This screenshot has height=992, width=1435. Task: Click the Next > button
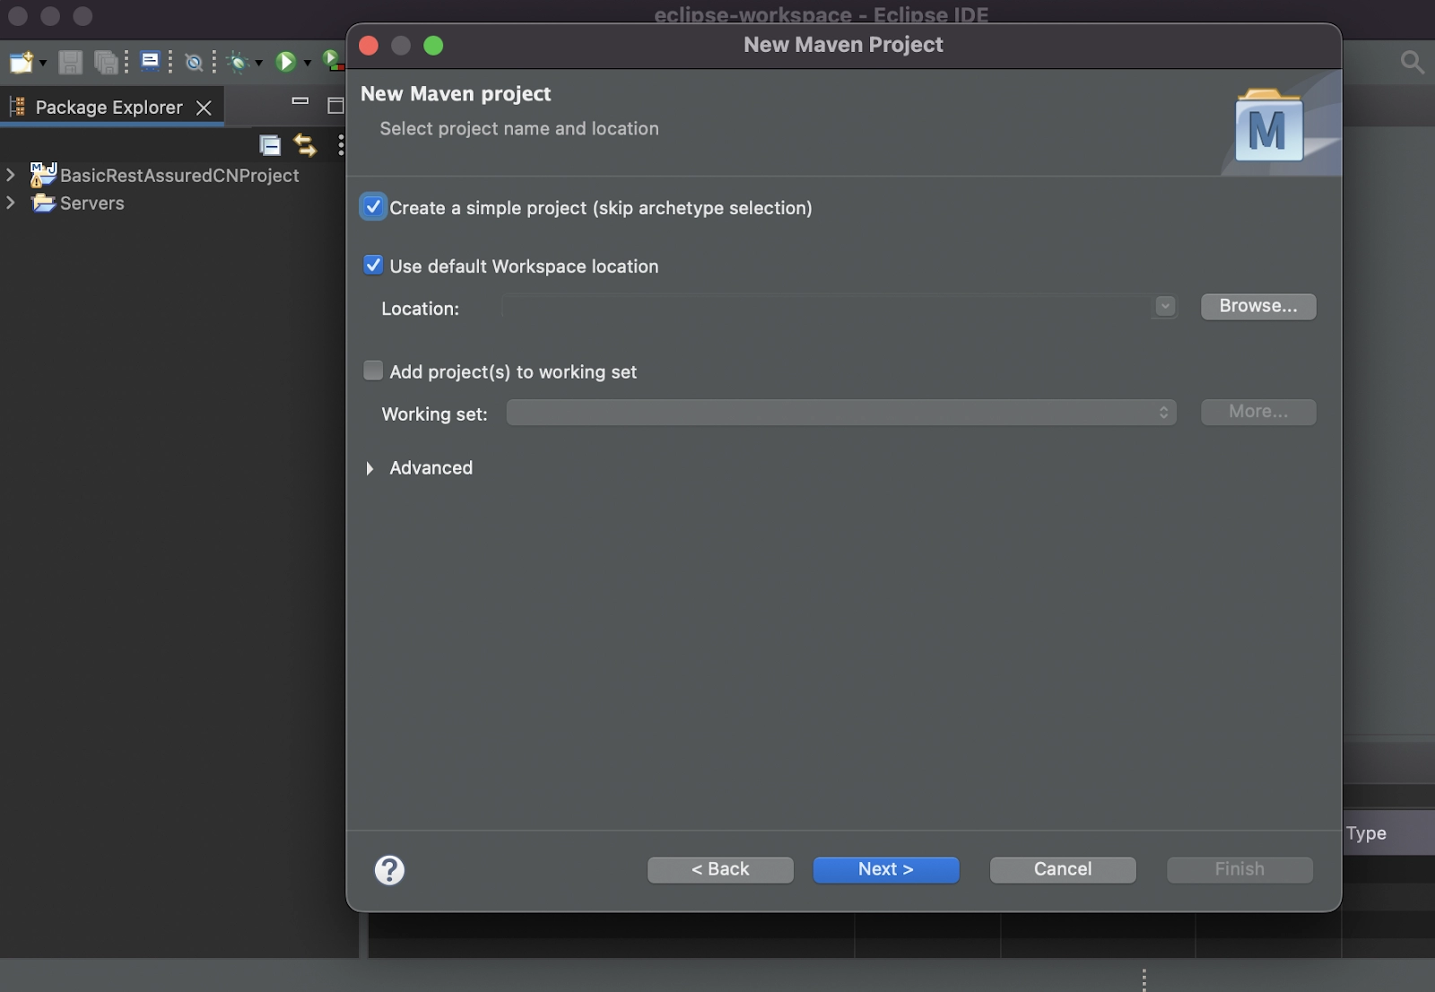point(886,869)
